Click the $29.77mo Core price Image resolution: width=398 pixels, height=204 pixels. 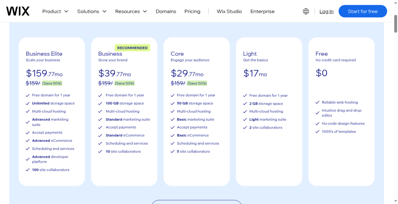(x=187, y=73)
